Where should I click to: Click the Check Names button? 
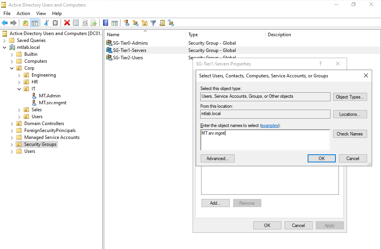(350, 134)
